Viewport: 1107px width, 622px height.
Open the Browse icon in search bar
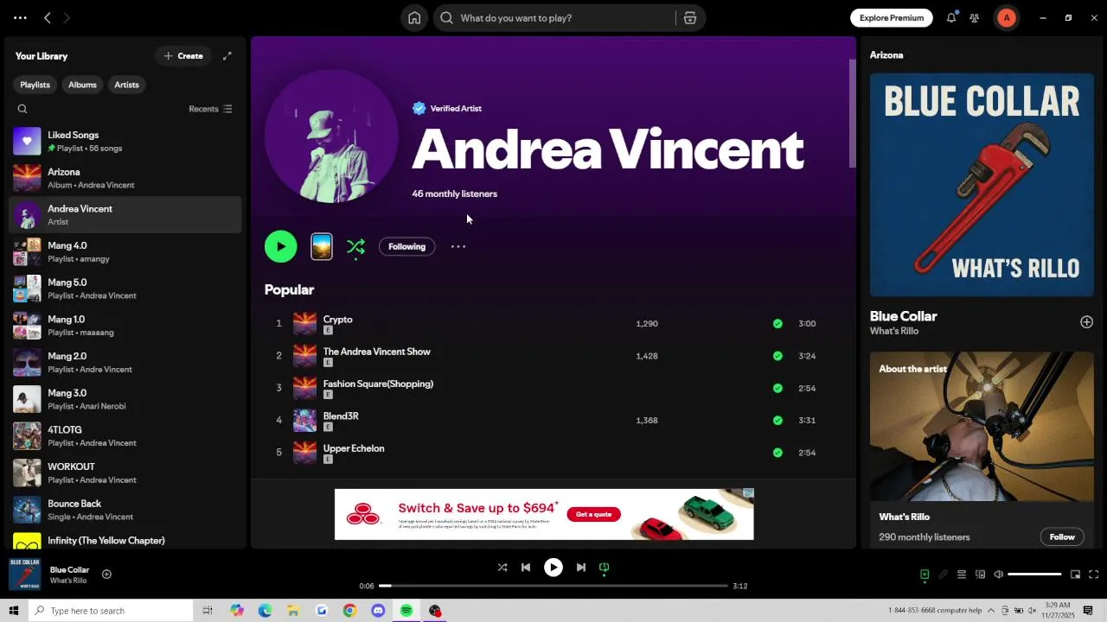[689, 18]
